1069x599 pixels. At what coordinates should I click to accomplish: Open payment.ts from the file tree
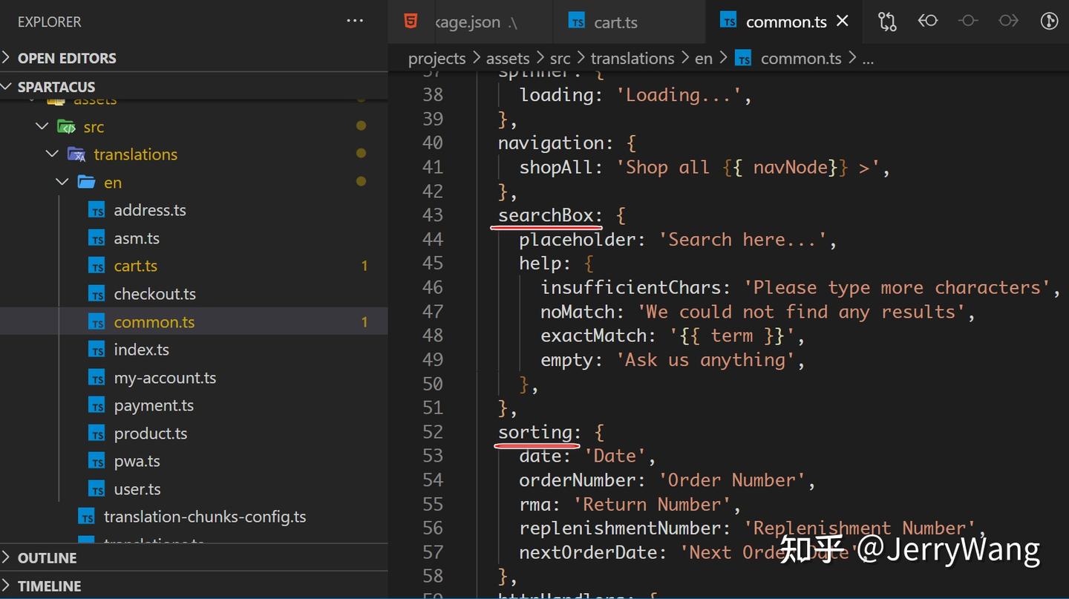click(x=154, y=405)
